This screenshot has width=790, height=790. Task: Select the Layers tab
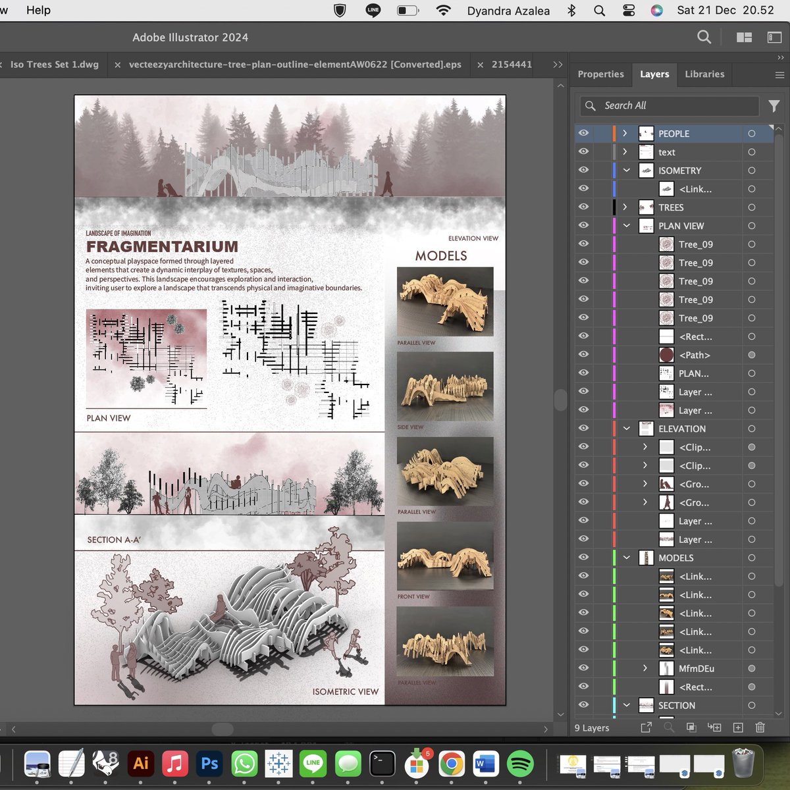click(654, 74)
